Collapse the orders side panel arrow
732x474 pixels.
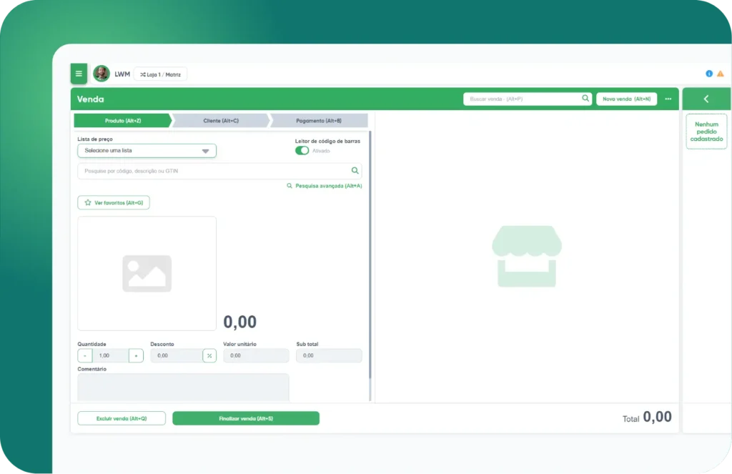(x=706, y=99)
